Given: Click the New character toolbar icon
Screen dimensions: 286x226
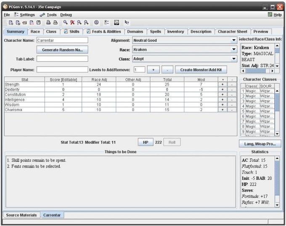Looking at the screenshot, I should (11, 23).
